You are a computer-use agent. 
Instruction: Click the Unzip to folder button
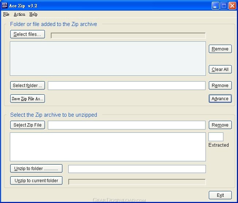coord(36,169)
